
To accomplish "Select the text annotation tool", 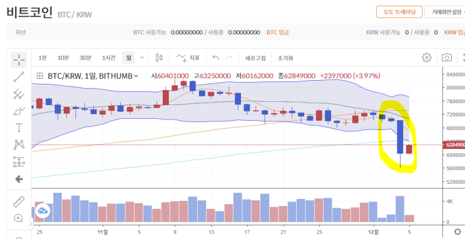I will pos(19,128).
